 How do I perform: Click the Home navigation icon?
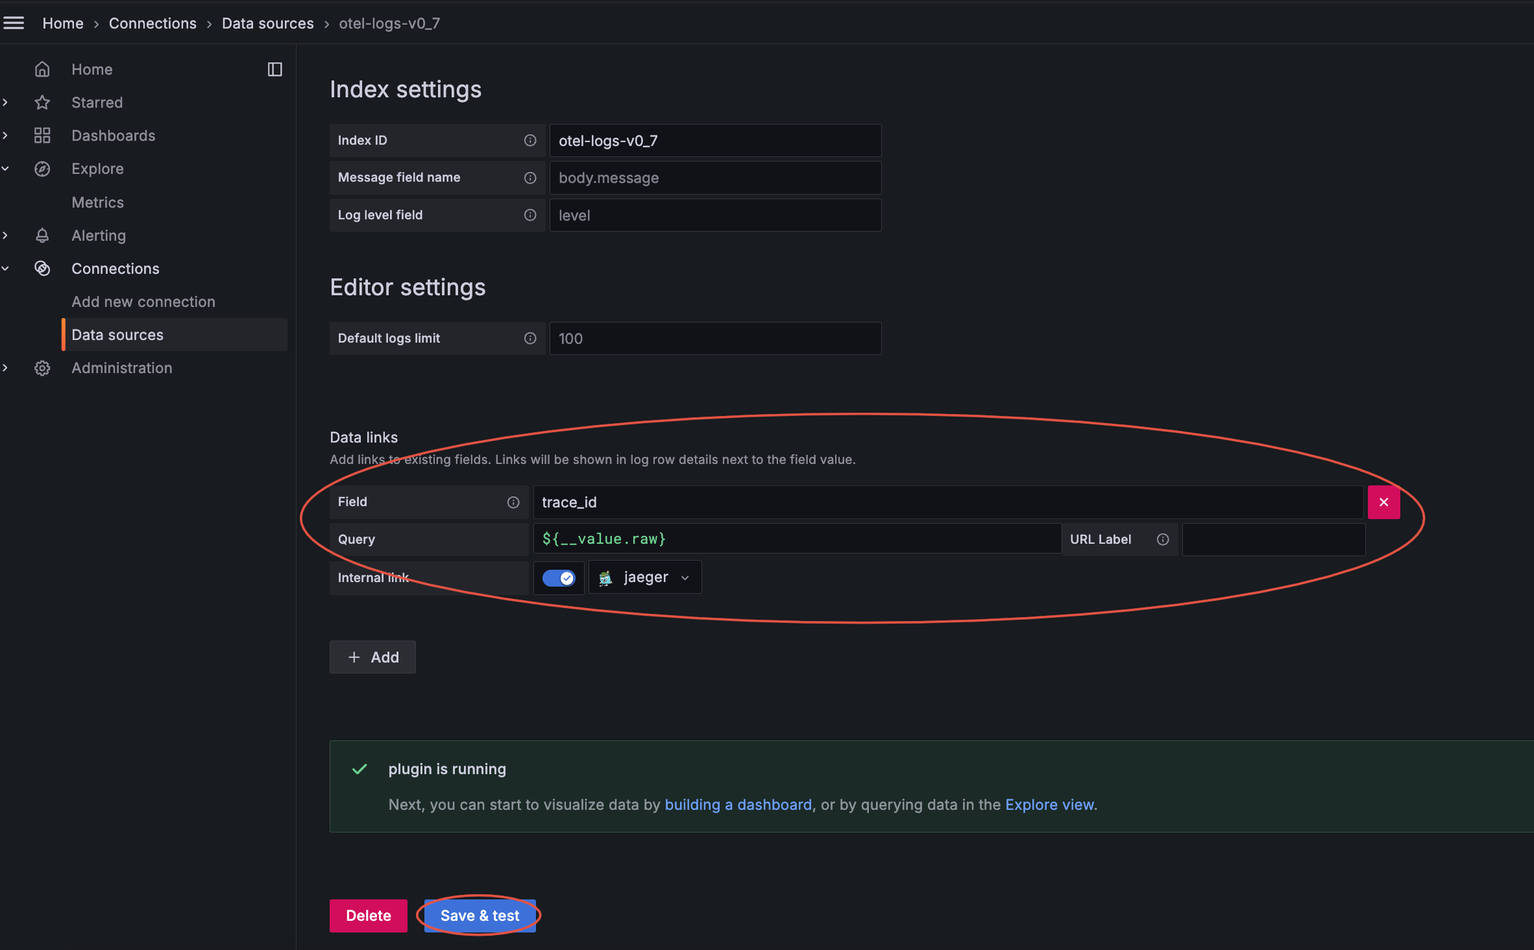point(42,68)
